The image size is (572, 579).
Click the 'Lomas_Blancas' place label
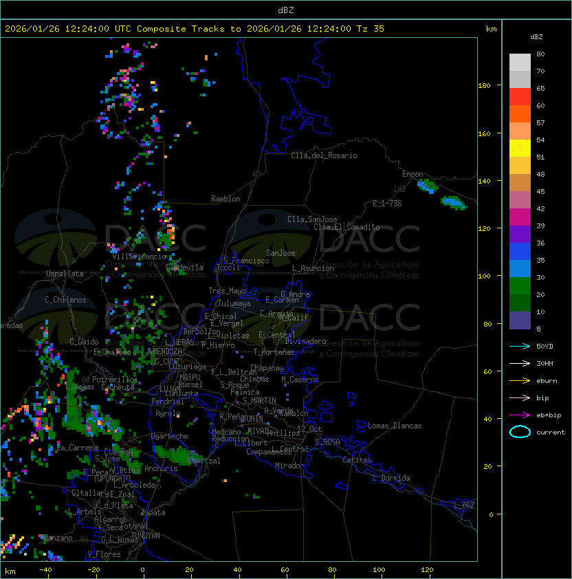click(395, 426)
